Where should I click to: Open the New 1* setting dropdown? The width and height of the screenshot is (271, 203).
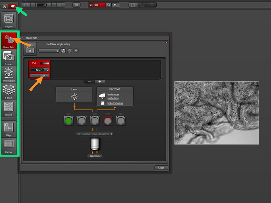pyautogui.click(x=39, y=70)
